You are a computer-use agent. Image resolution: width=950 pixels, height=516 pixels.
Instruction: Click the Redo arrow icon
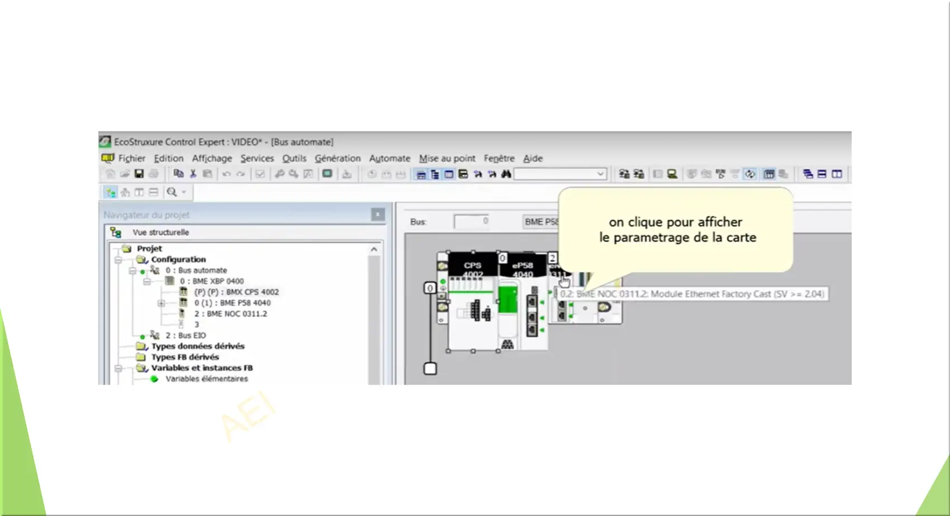(x=240, y=174)
